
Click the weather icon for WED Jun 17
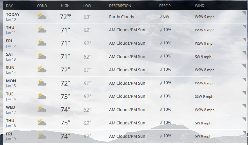pos(42,109)
